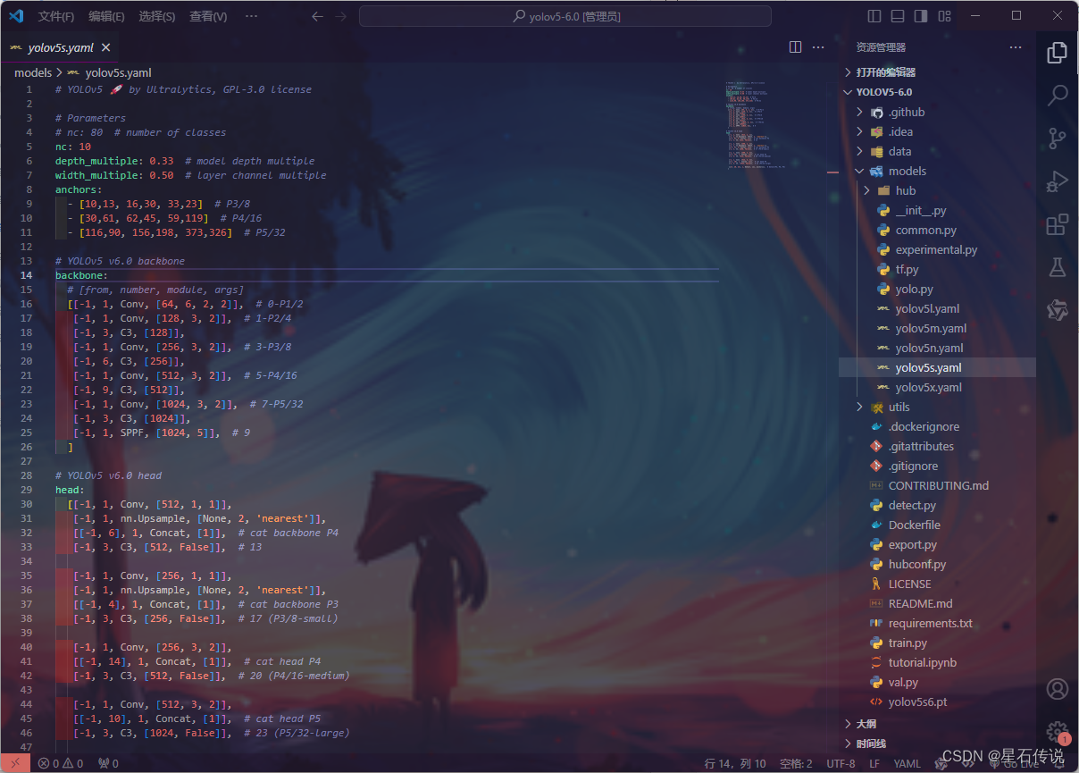
Task: Open the 文件(F) menu
Action: [x=56, y=16]
